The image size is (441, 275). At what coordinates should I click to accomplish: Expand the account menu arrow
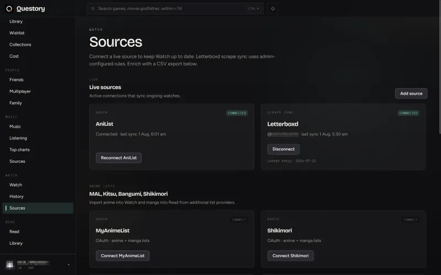point(68,265)
